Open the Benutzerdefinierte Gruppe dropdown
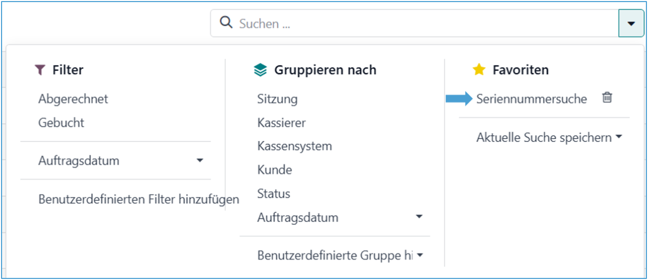 [x=419, y=256]
